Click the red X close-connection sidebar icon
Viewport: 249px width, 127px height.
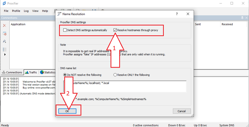tap(5, 26)
